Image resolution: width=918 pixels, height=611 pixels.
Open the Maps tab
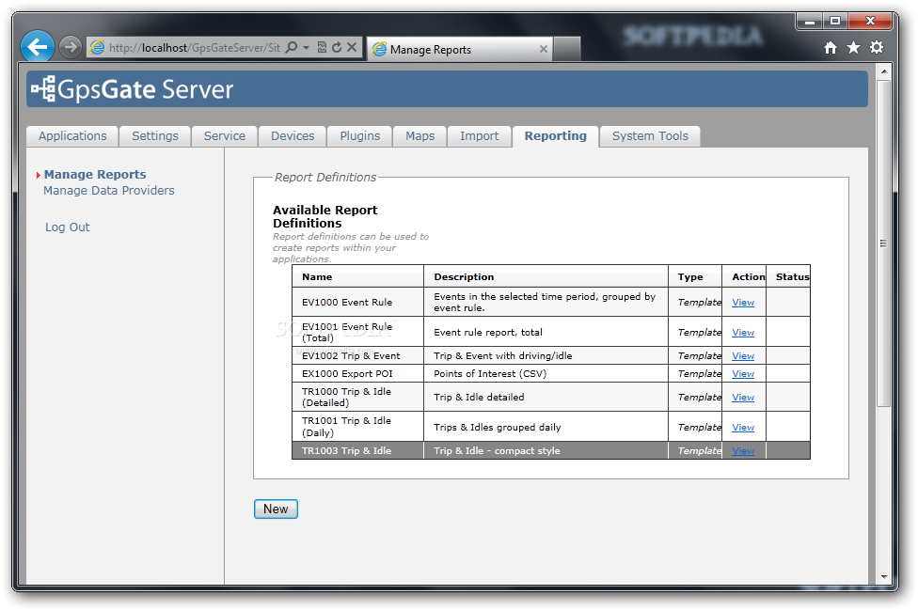(420, 135)
